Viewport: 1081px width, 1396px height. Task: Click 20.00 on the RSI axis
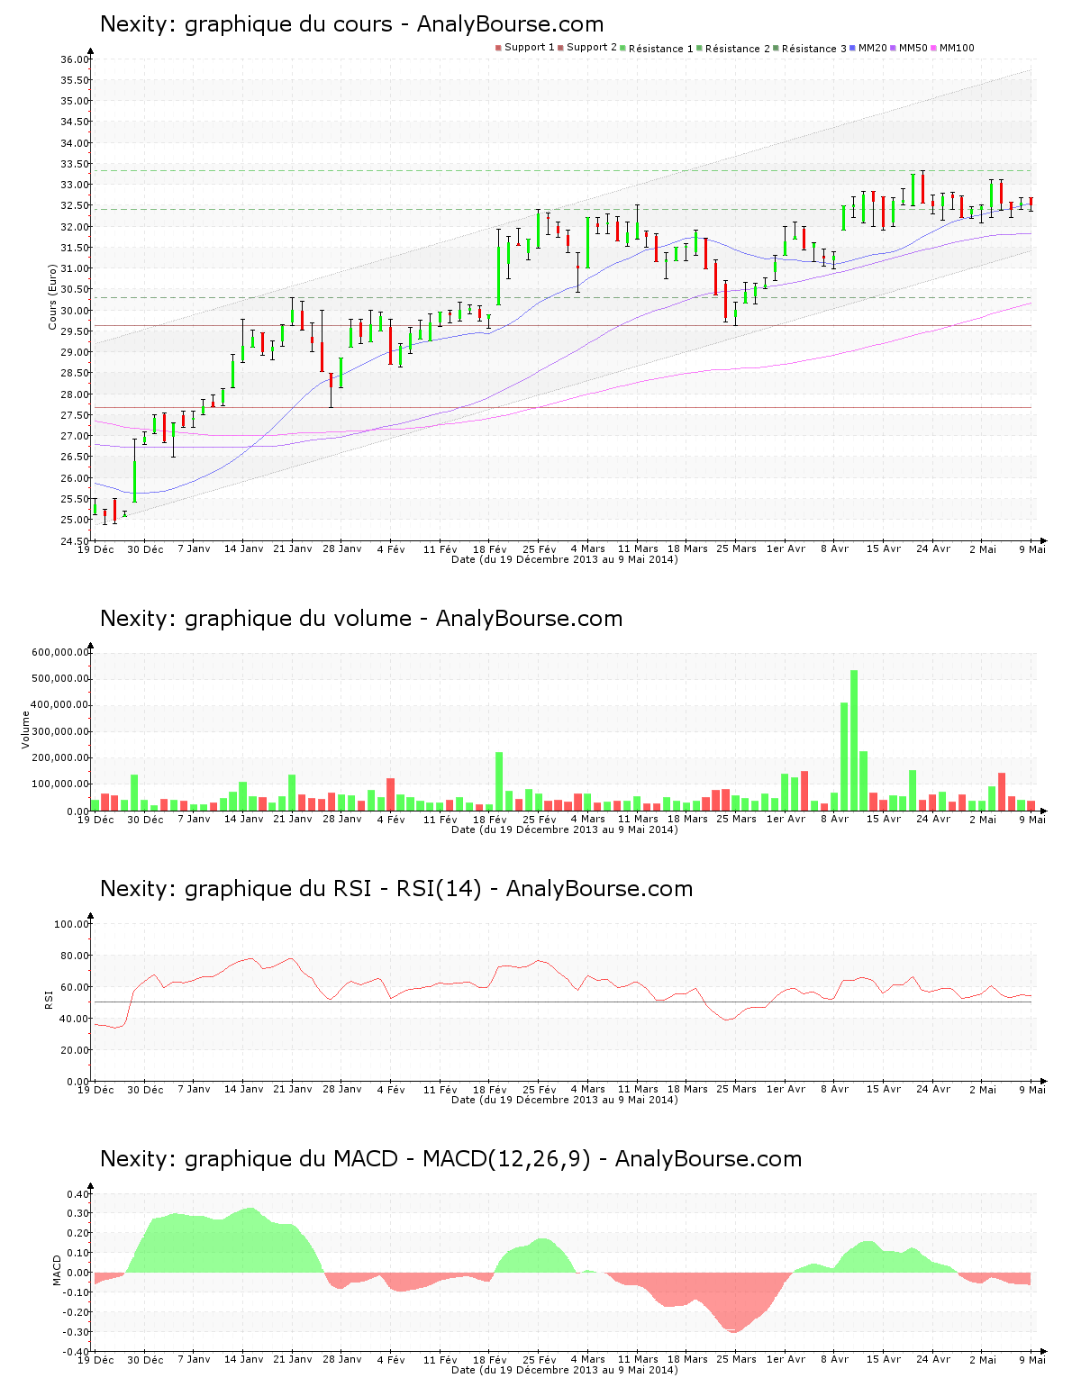75,1050
